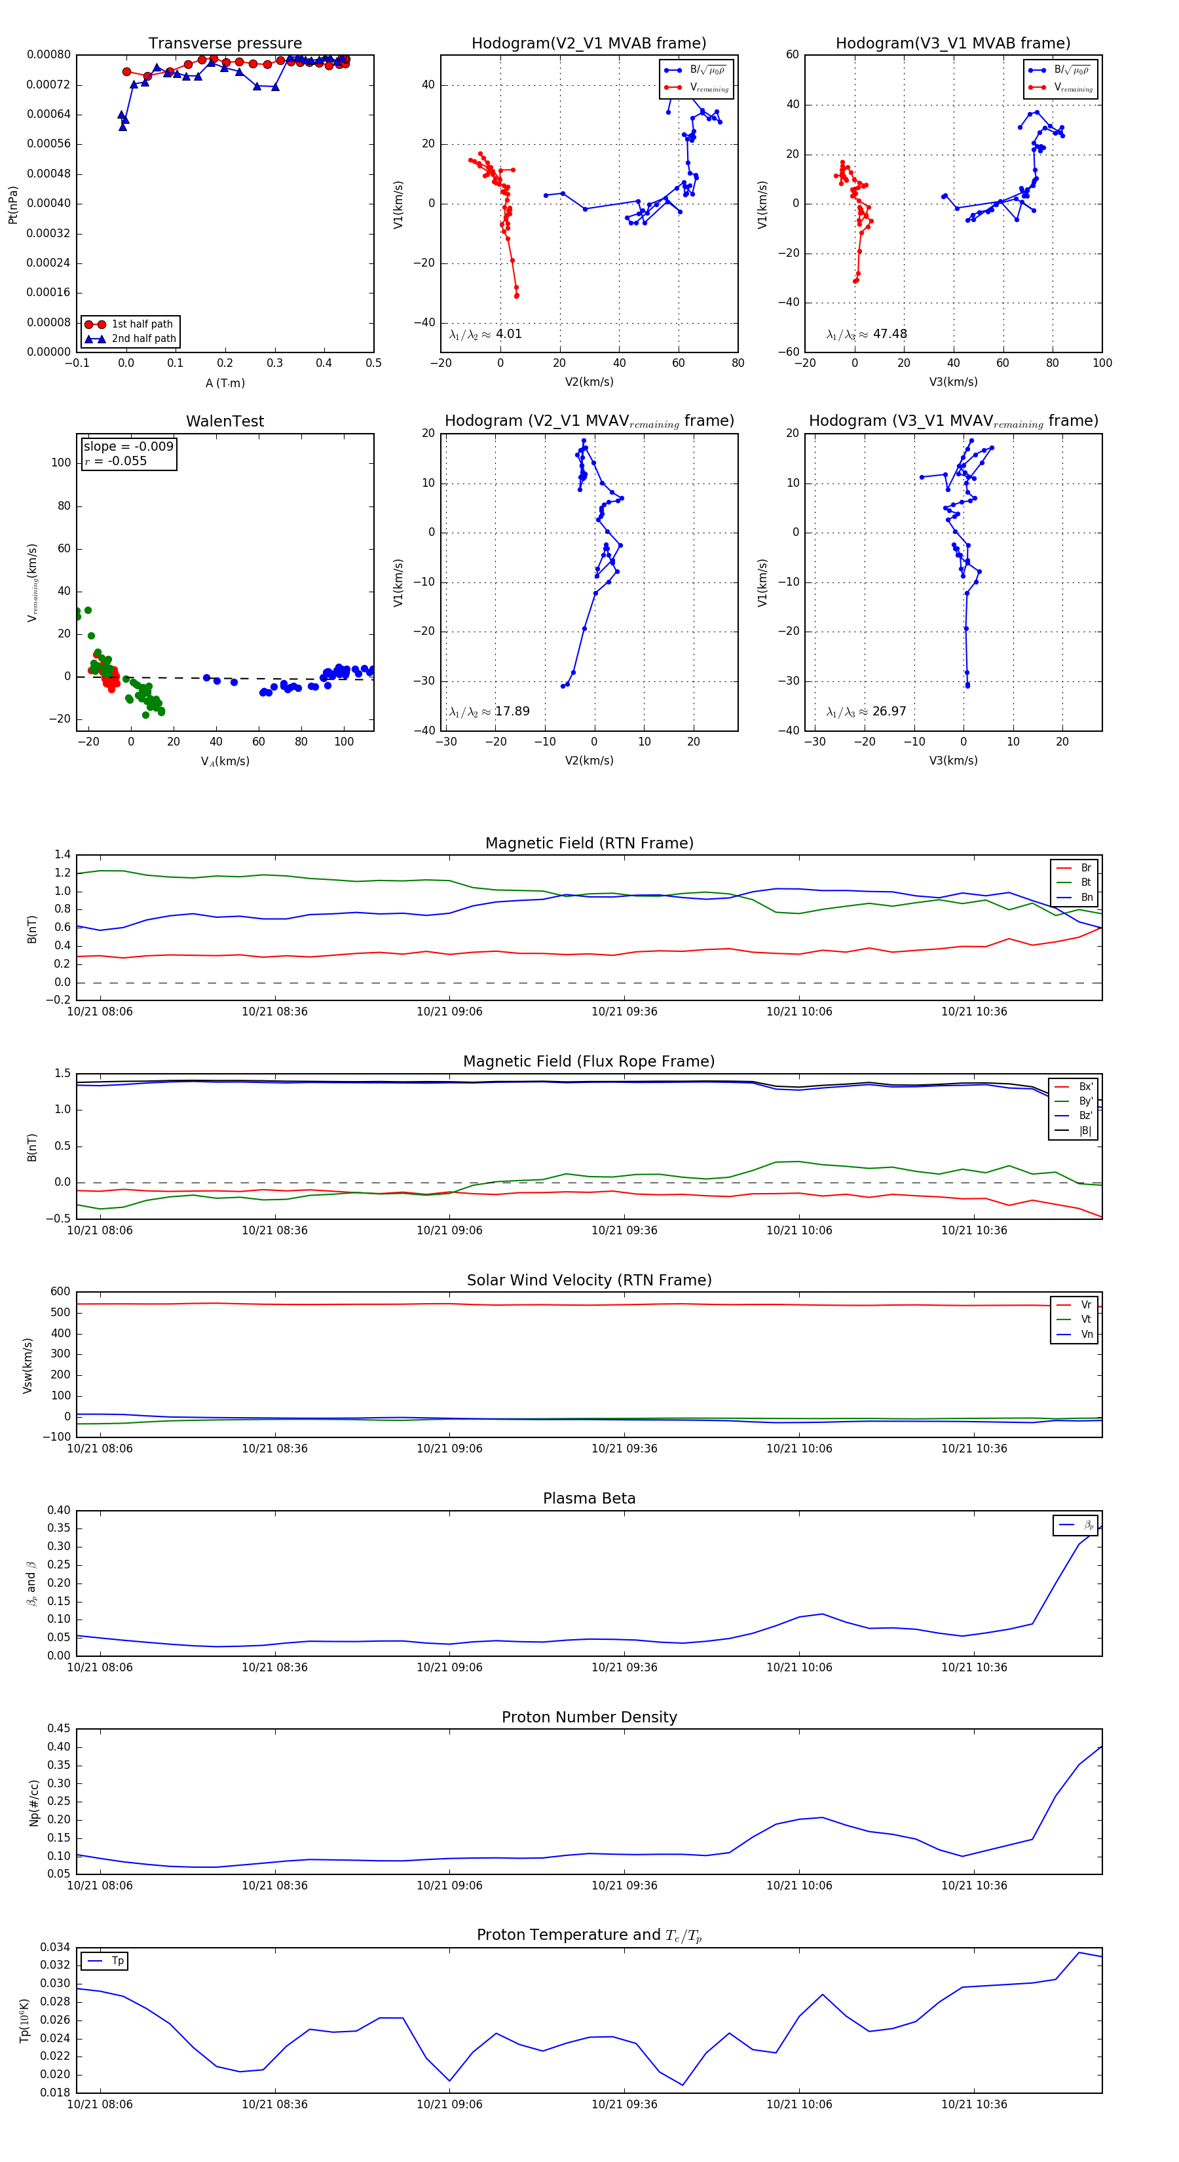Screen dimensions: 1179x2162
Task: Click the '1st half path' legend entry
Action: click(x=129, y=324)
